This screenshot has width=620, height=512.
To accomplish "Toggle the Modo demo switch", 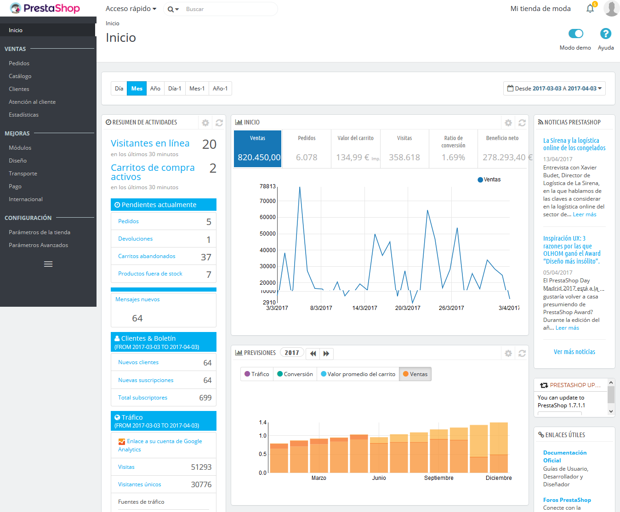I will 575,34.
